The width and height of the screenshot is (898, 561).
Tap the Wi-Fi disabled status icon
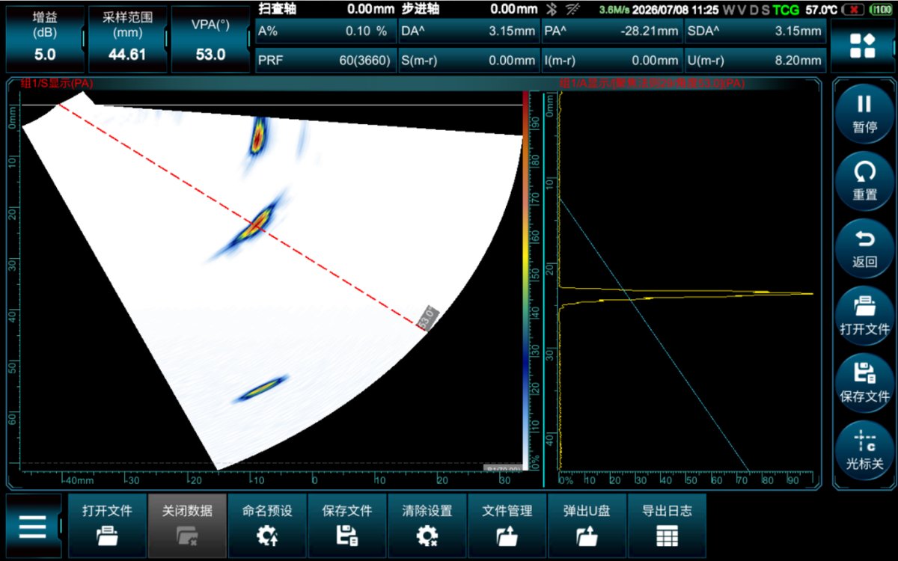coord(572,10)
